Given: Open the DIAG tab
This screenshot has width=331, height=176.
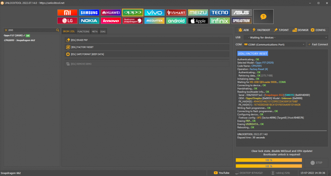Looking at the screenshot, I should pos(103,32).
